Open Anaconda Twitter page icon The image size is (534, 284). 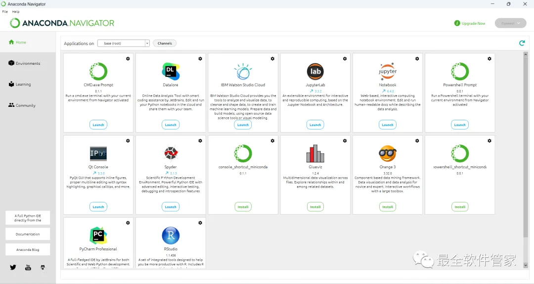[13, 267]
